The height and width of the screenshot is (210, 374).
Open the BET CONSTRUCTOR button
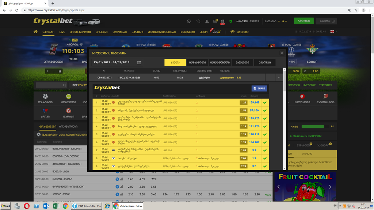click(x=80, y=85)
